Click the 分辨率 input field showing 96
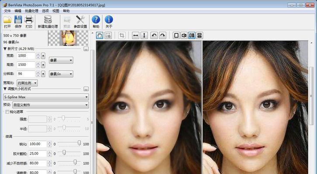 point(26,74)
